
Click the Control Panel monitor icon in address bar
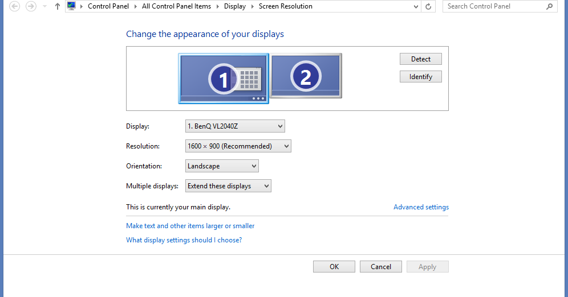(71, 6)
